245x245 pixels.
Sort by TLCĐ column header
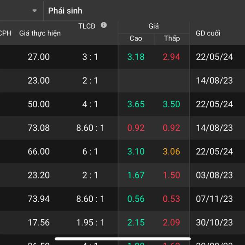point(87,26)
